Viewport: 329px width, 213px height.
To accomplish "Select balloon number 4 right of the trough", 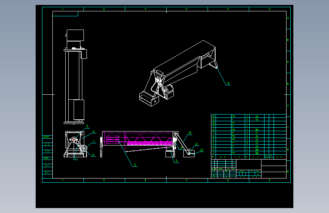I will [181, 147].
